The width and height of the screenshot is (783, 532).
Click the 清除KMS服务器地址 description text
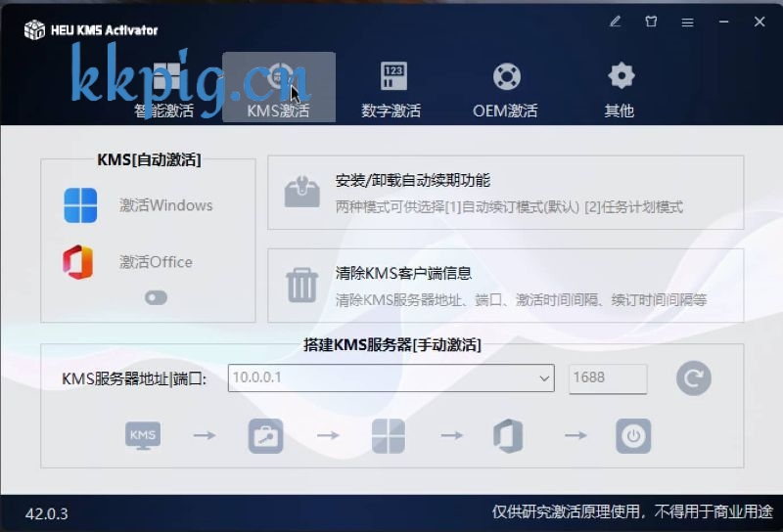pos(521,300)
